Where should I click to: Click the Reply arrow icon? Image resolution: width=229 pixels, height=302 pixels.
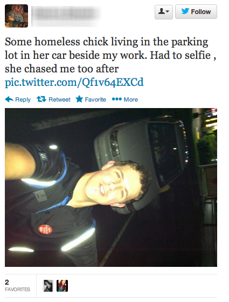point(9,99)
